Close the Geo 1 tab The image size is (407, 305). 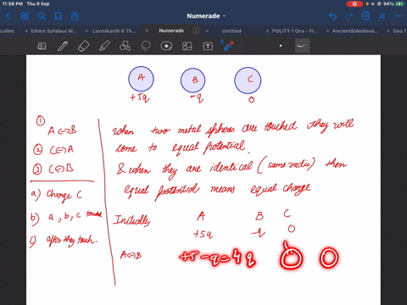coord(387,31)
